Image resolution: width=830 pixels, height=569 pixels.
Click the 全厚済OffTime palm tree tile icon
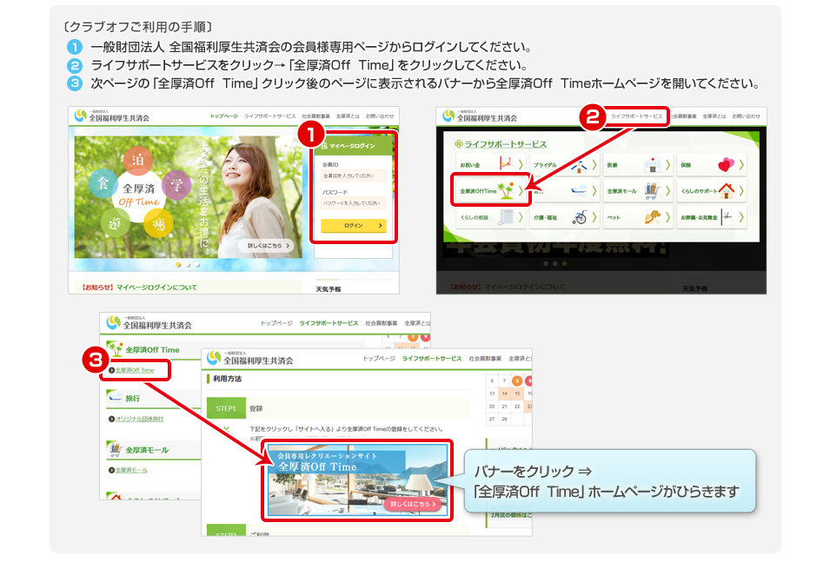(x=506, y=190)
